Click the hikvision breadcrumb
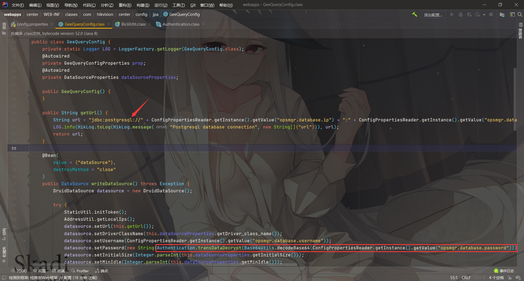The width and height of the screenshot is (524, 281). coord(105,14)
